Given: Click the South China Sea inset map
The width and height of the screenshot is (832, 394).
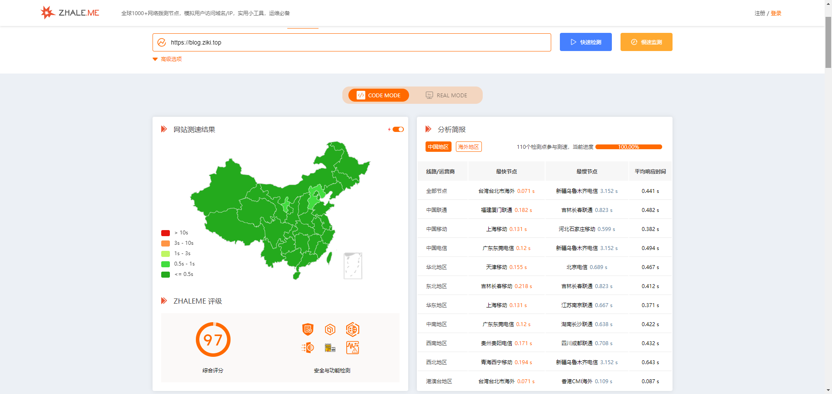Looking at the screenshot, I should click(353, 266).
